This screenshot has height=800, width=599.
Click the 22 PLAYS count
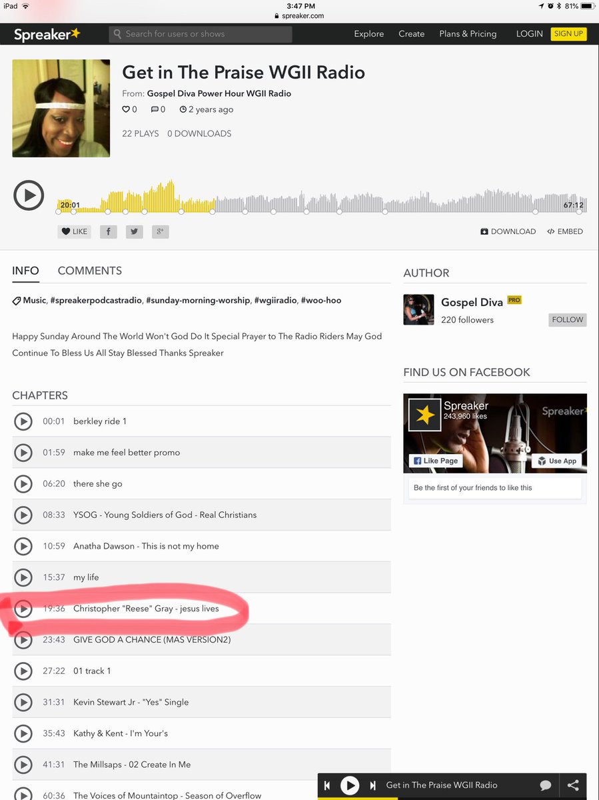[141, 134]
